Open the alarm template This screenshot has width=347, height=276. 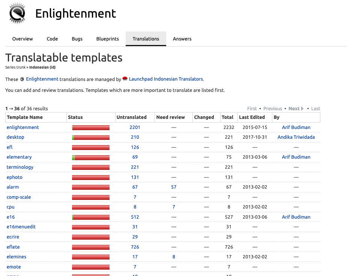click(13, 187)
